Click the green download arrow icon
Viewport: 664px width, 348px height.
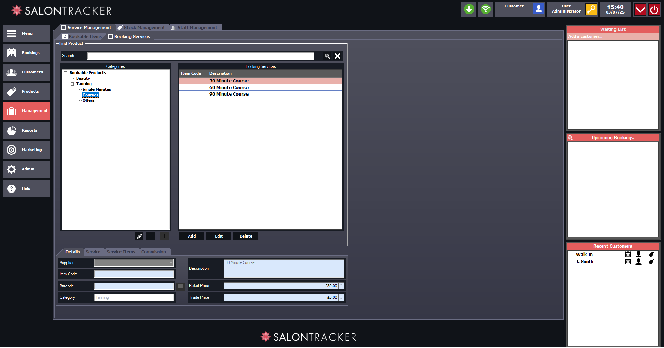(x=469, y=9)
